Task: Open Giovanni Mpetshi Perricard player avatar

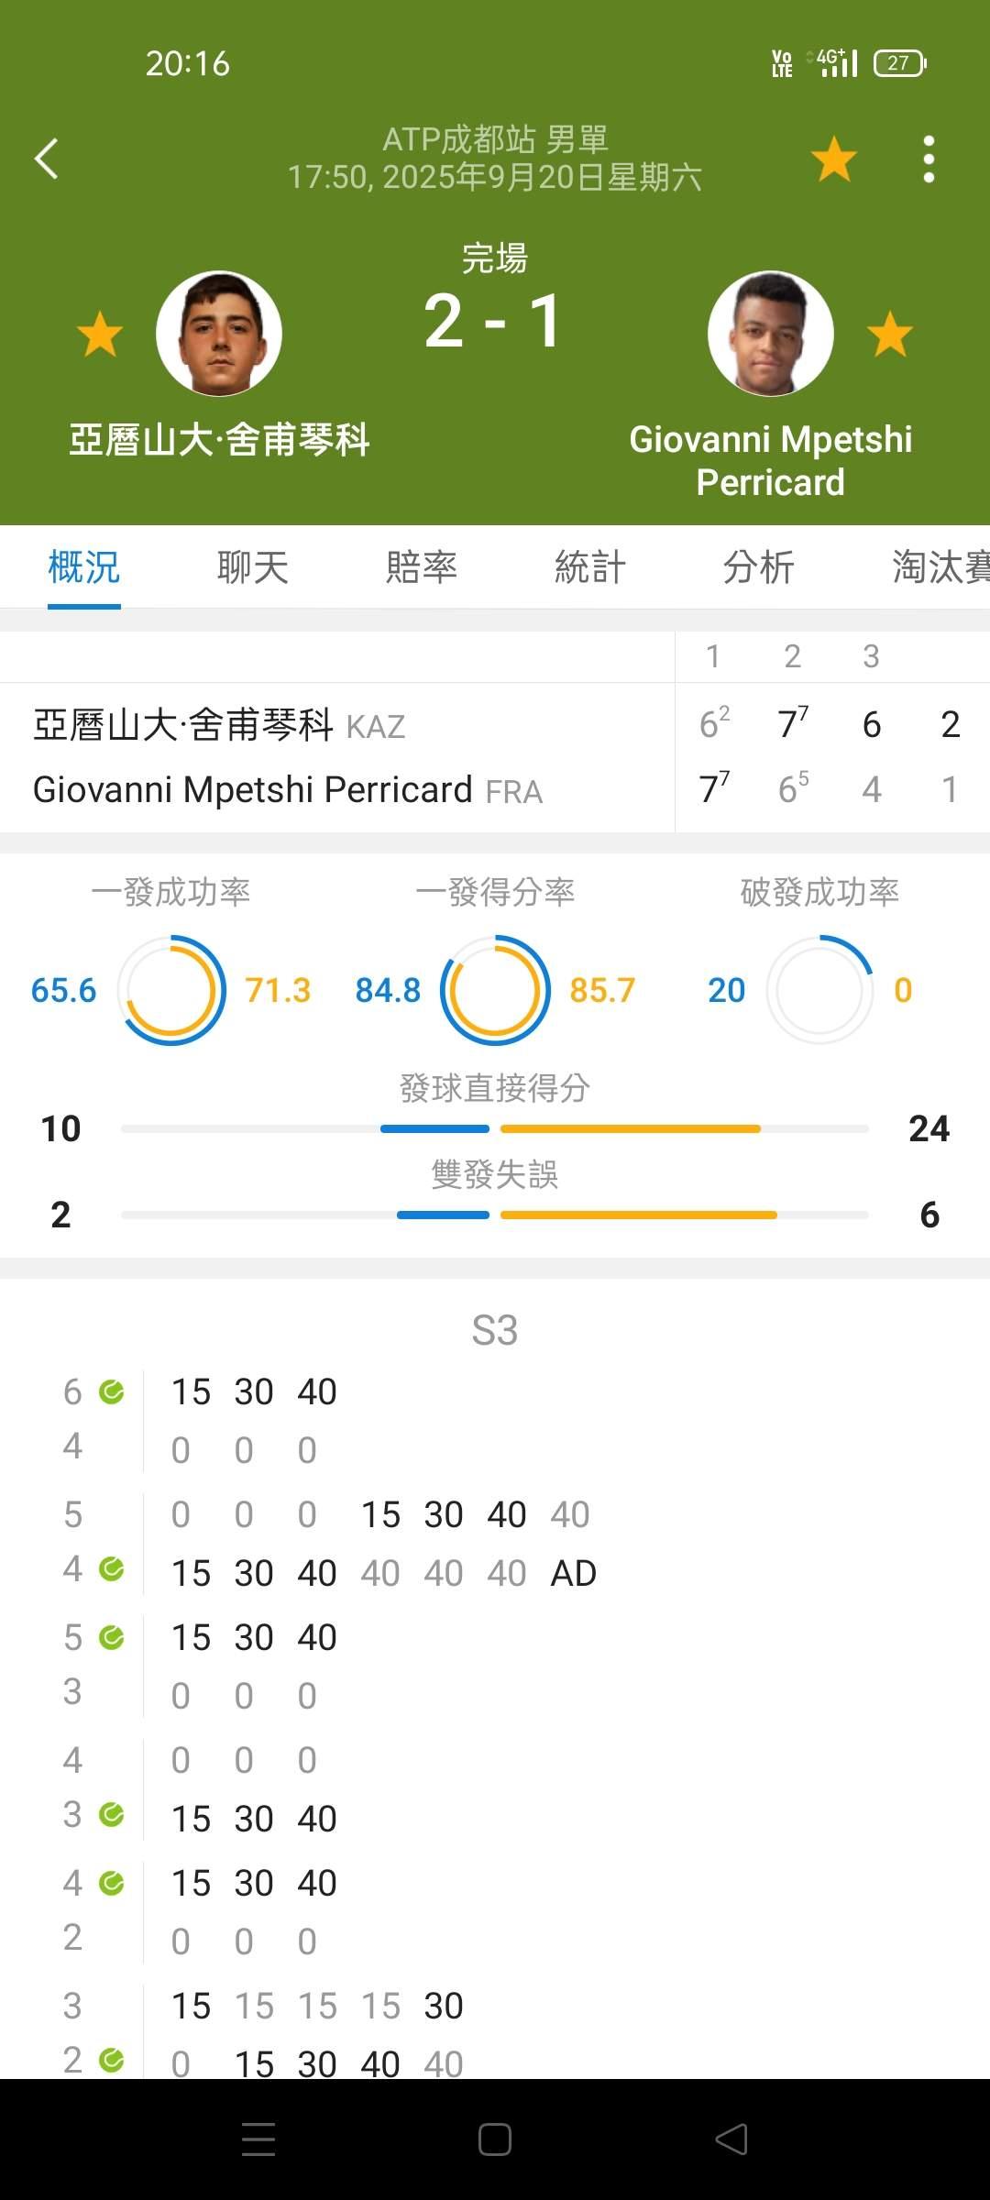Action: 771,334
